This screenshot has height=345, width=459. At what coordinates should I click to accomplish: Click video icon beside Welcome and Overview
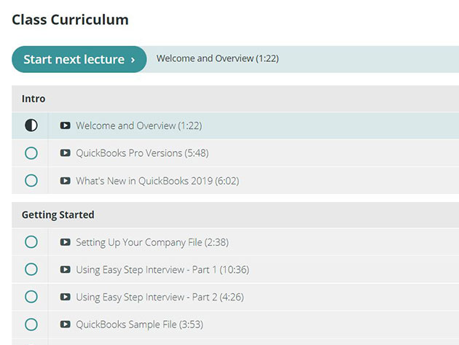click(65, 125)
